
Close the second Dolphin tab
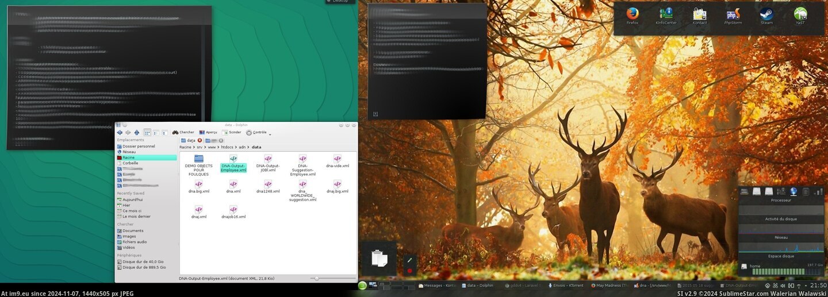(221, 140)
